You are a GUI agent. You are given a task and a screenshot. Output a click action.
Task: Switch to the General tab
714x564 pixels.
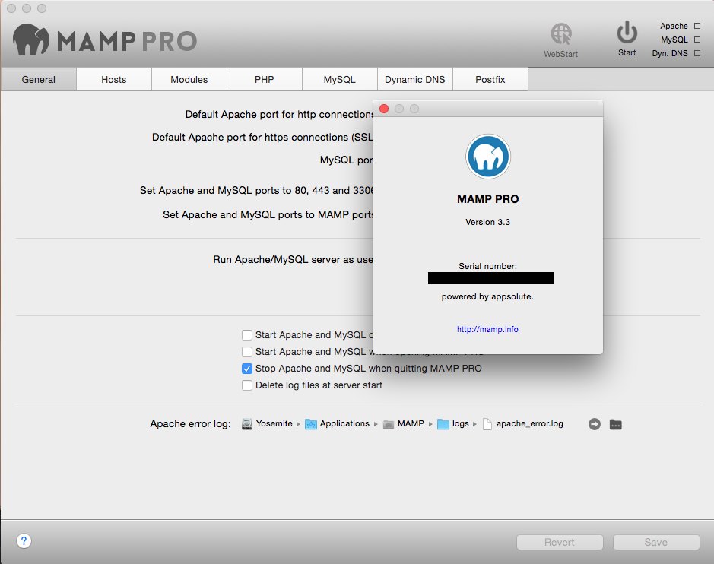[39, 79]
